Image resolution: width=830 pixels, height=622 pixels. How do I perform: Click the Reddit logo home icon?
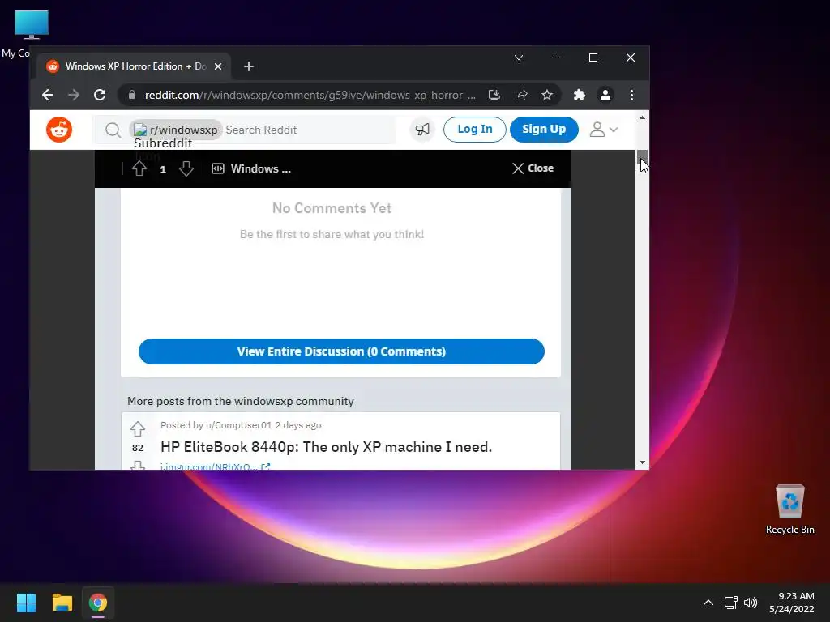pos(58,130)
